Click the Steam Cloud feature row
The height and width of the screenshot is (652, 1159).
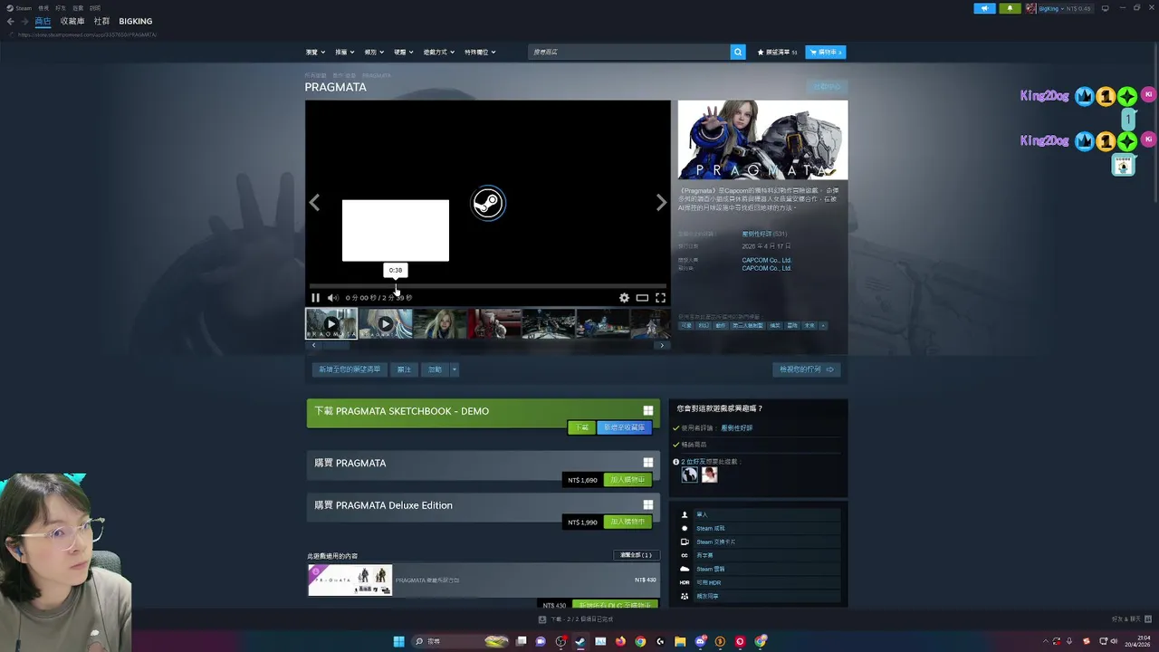coord(760,569)
